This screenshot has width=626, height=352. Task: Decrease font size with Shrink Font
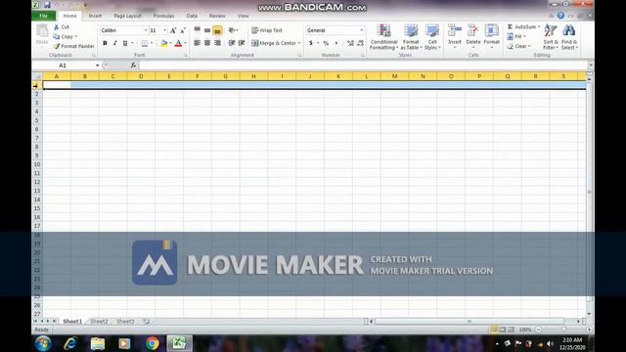183,30
